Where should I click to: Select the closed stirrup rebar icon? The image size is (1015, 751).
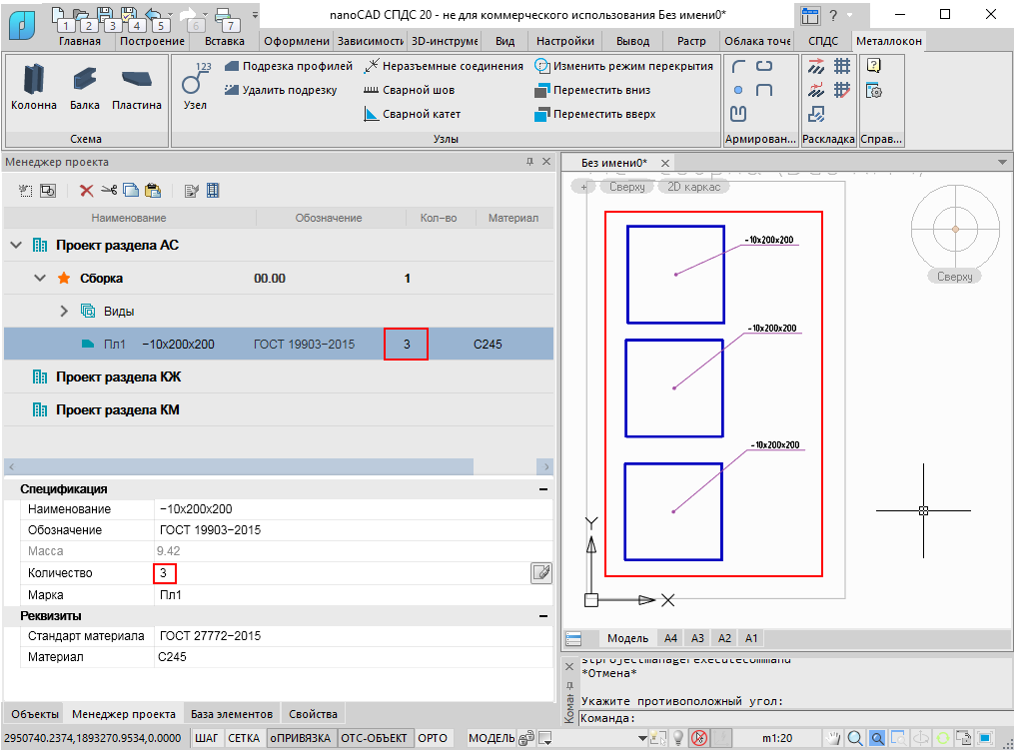[764, 66]
